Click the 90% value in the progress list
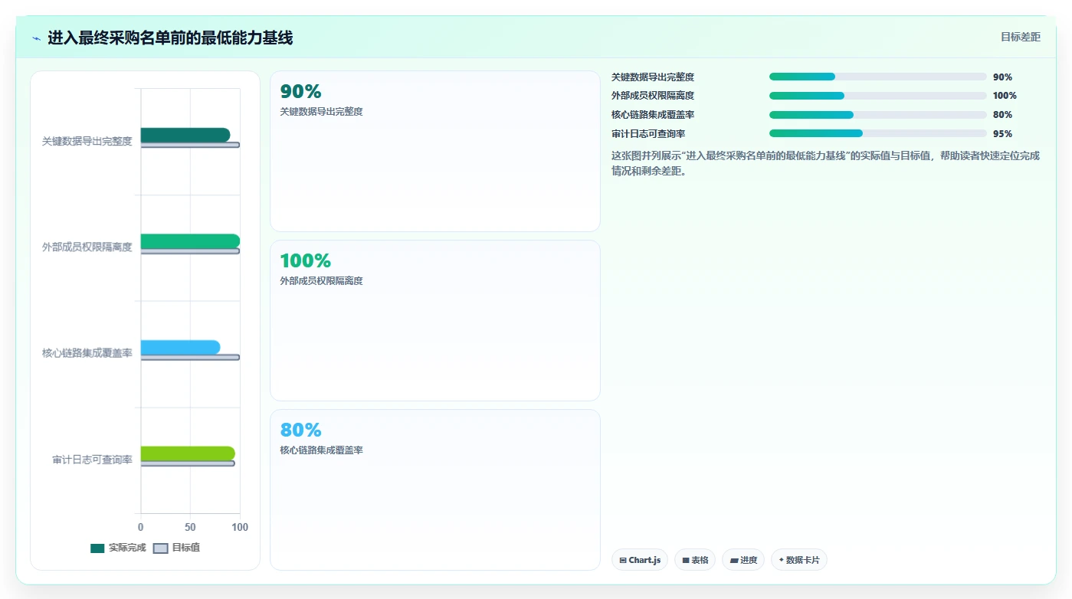Image resolution: width=1072 pixels, height=599 pixels. pyautogui.click(x=1002, y=77)
